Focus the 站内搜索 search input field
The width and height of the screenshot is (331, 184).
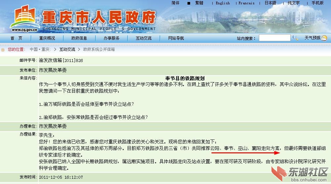[275, 38]
